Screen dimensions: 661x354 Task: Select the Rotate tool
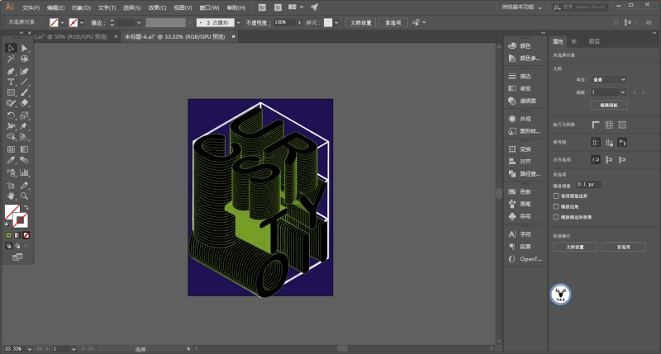pos(11,116)
